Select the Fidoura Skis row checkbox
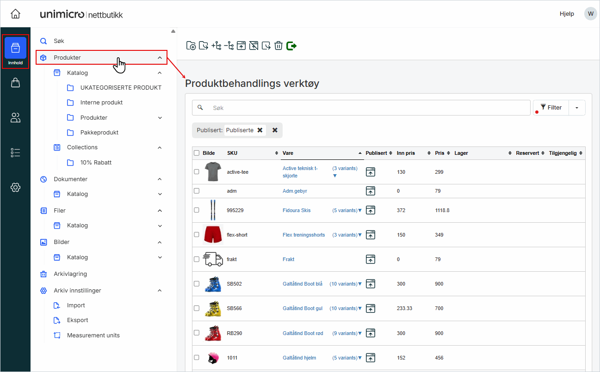 point(197,210)
